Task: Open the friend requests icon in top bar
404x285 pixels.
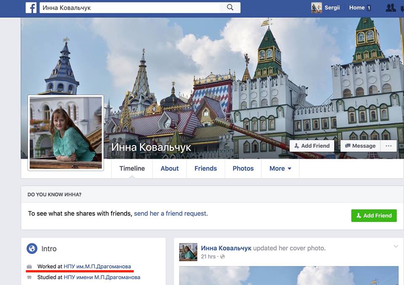Action: 391,8
